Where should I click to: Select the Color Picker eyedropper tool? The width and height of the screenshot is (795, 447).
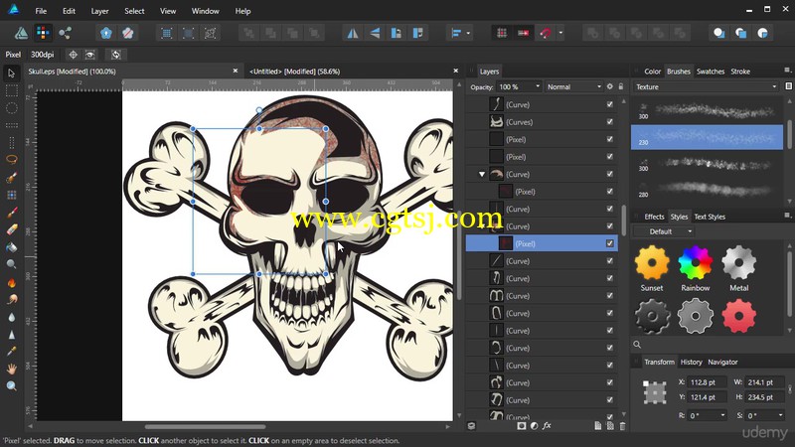pos(11,352)
